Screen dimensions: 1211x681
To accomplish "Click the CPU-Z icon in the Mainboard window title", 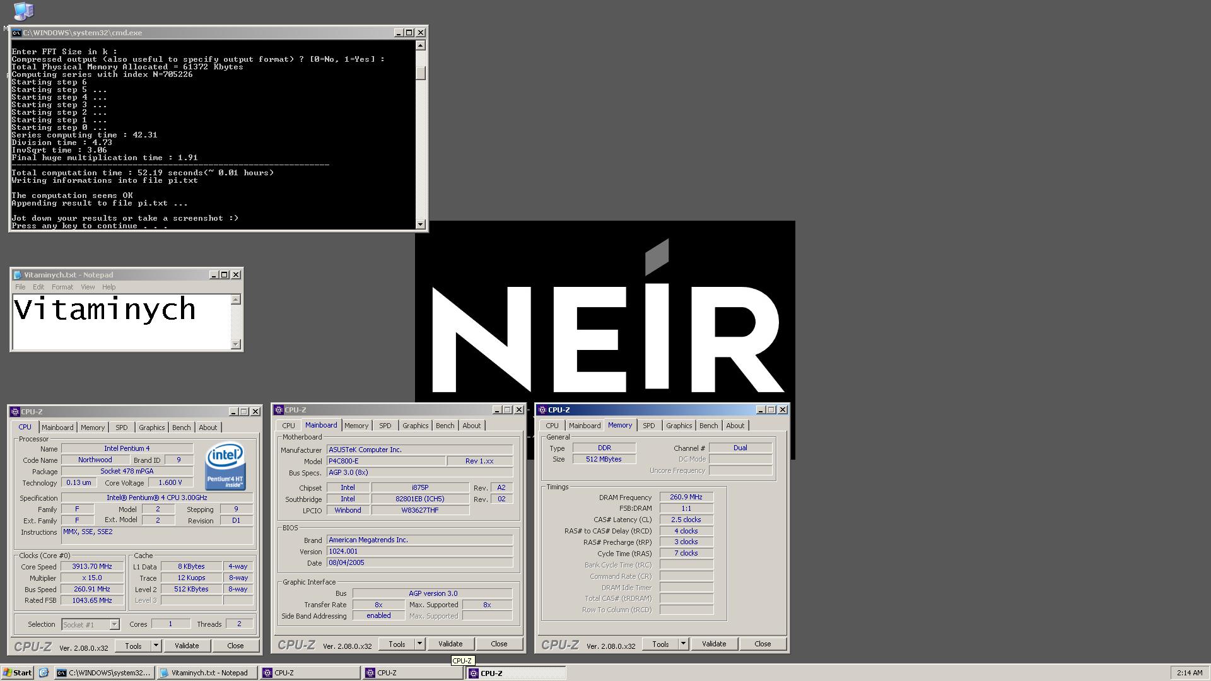I will [279, 410].
